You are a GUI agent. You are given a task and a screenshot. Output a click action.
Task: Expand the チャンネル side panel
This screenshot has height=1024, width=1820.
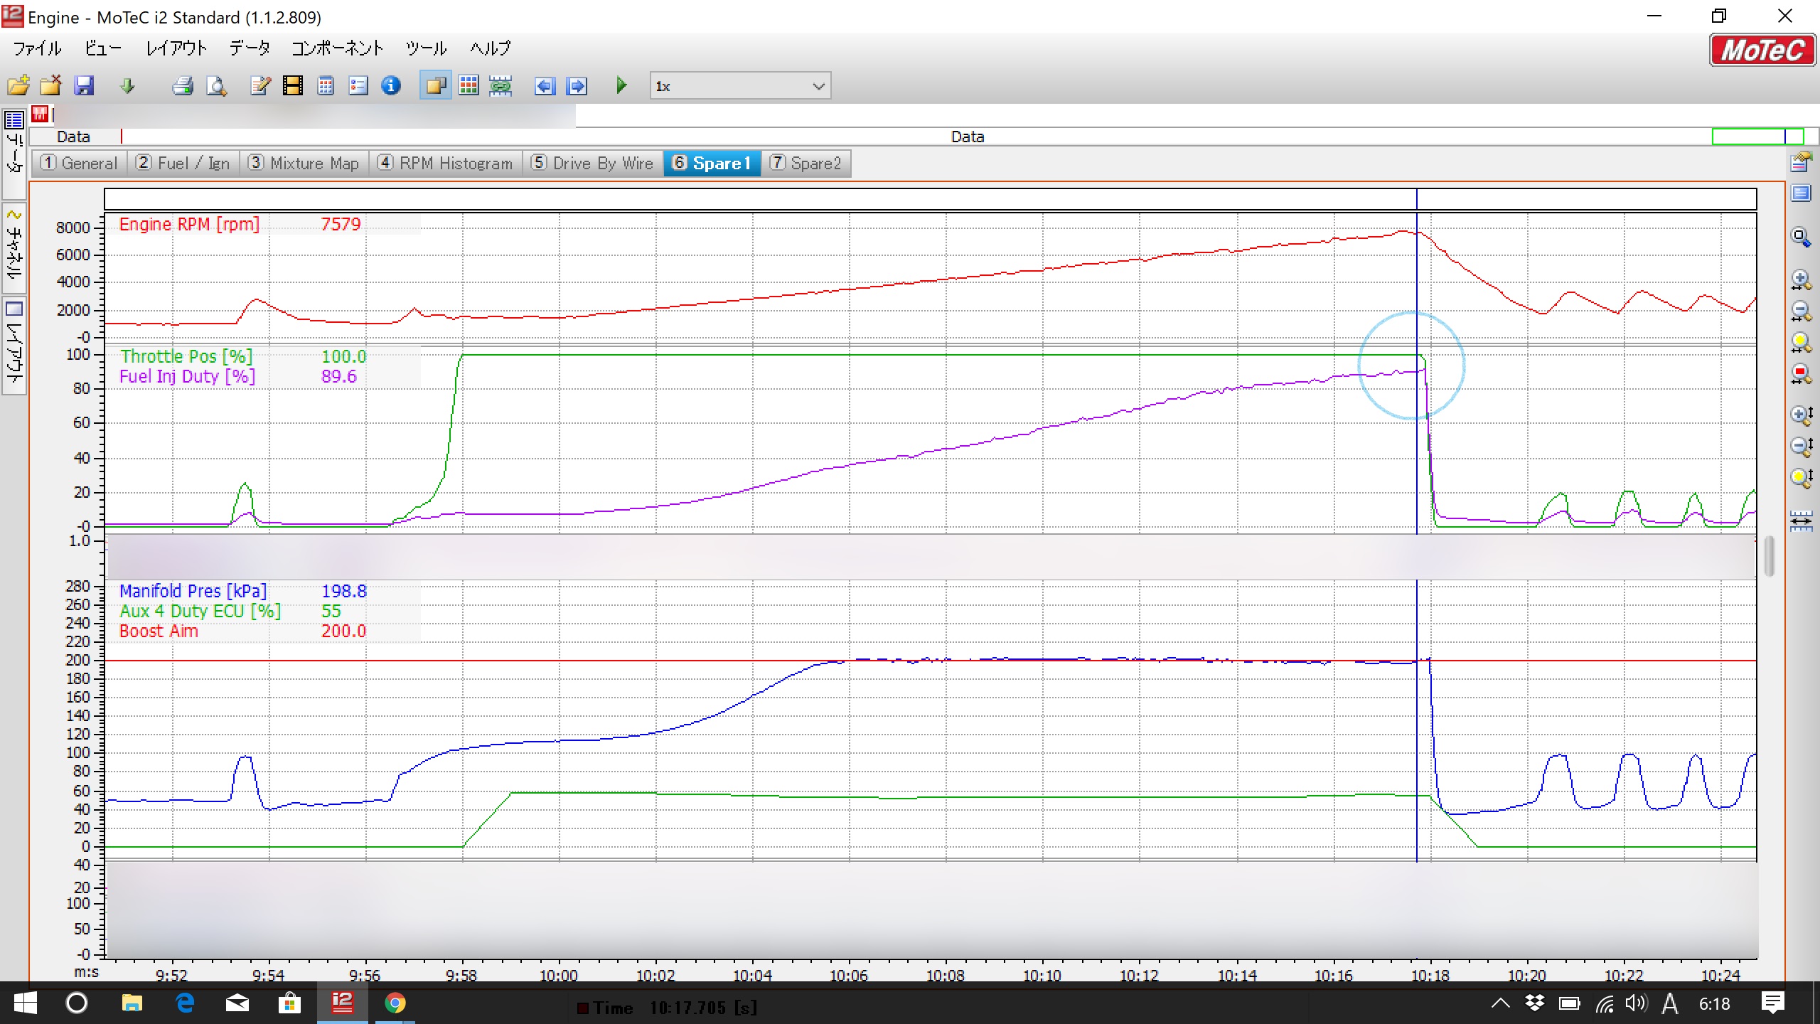[x=14, y=247]
